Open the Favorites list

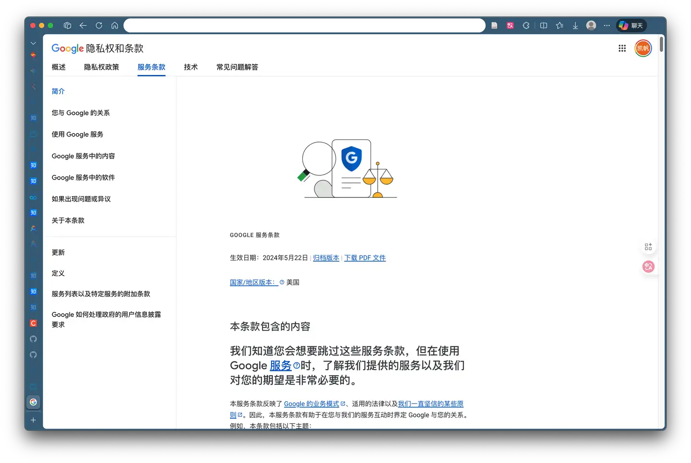pos(560,25)
